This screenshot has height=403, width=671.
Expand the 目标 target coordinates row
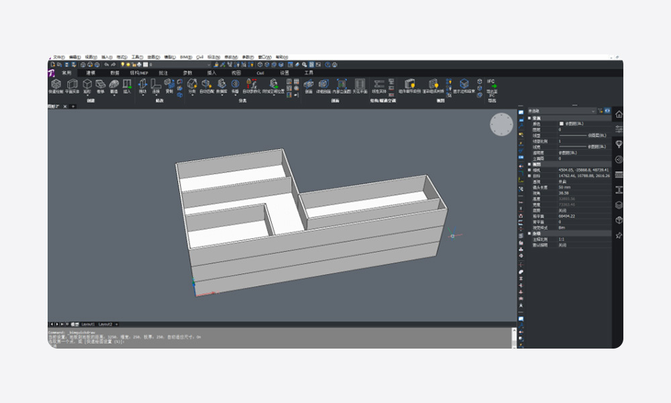click(529, 175)
